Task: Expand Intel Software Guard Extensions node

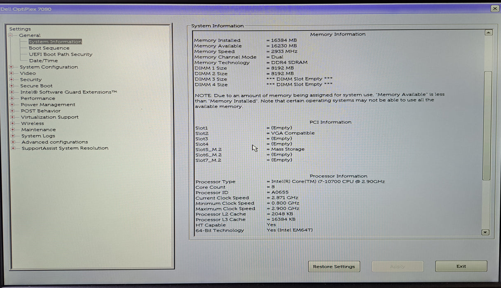Action: (x=12, y=92)
